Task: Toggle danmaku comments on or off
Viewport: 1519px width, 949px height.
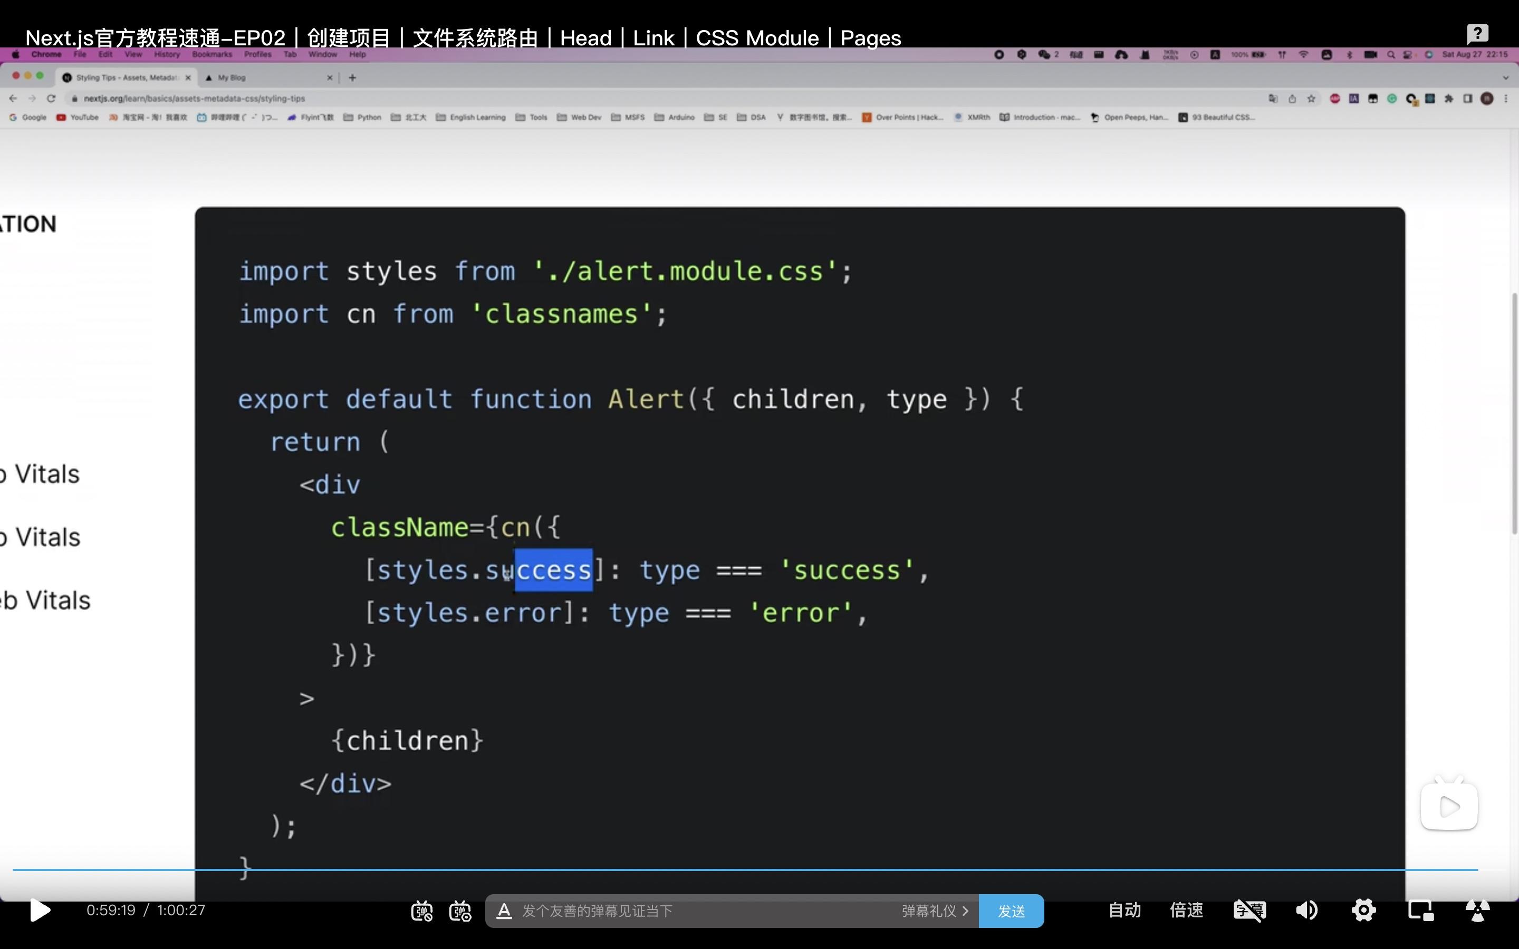Action: tap(421, 911)
